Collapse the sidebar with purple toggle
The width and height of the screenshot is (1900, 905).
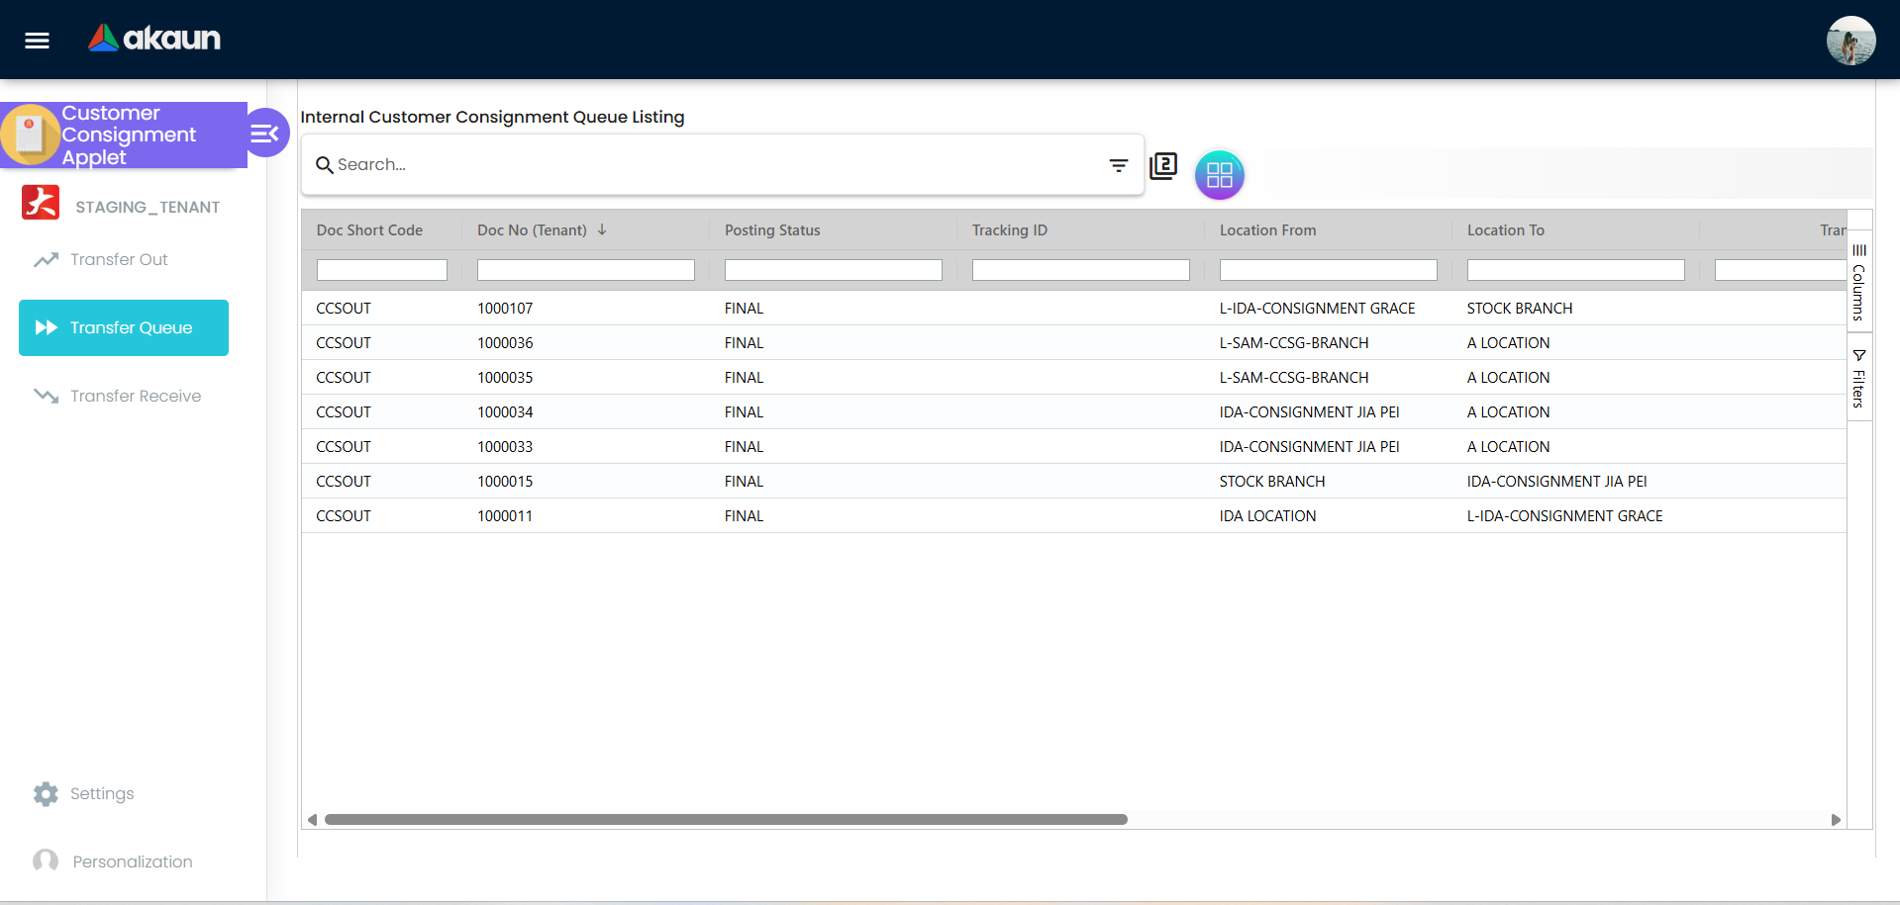pyautogui.click(x=265, y=134)
